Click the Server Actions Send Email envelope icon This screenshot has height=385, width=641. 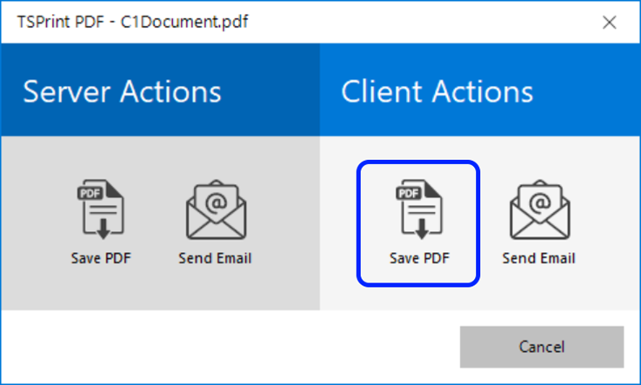(x=217, y=209)
